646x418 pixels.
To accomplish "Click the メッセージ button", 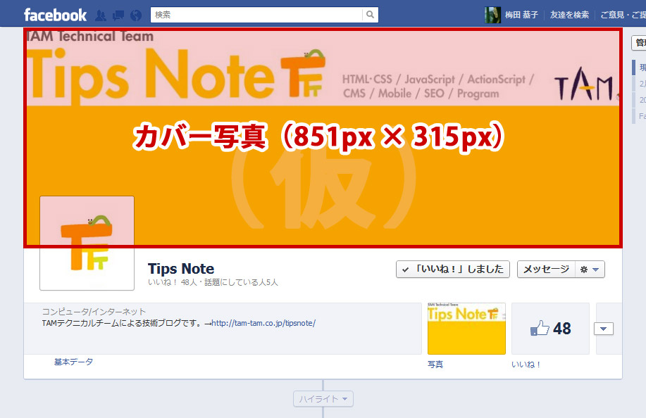I will tap(546, 270).
